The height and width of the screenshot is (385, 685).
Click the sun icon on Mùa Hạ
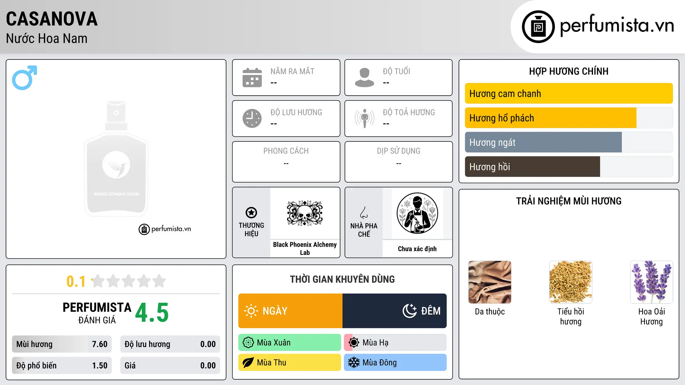point(354,343)
